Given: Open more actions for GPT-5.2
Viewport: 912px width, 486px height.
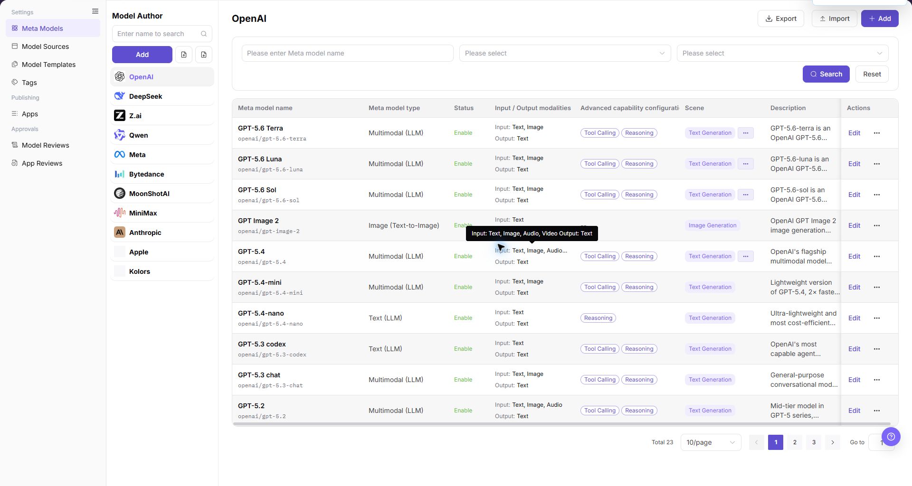Looking at the screenshot, I should tap(877, 411).
